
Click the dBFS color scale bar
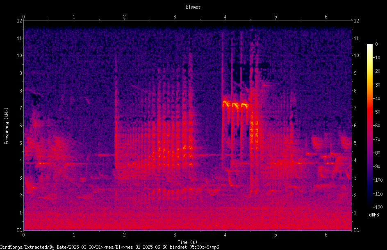click(369, 126)
